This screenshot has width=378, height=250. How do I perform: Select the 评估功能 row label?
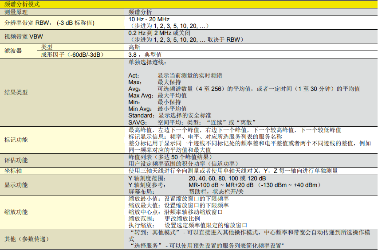coord(16,160)
